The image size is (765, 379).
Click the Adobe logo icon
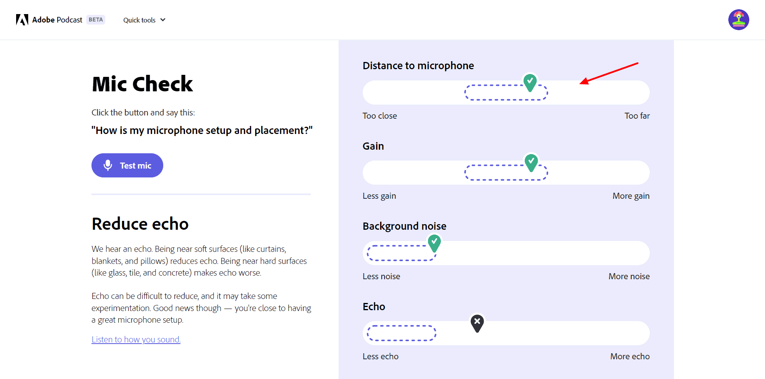click(22, 20)
